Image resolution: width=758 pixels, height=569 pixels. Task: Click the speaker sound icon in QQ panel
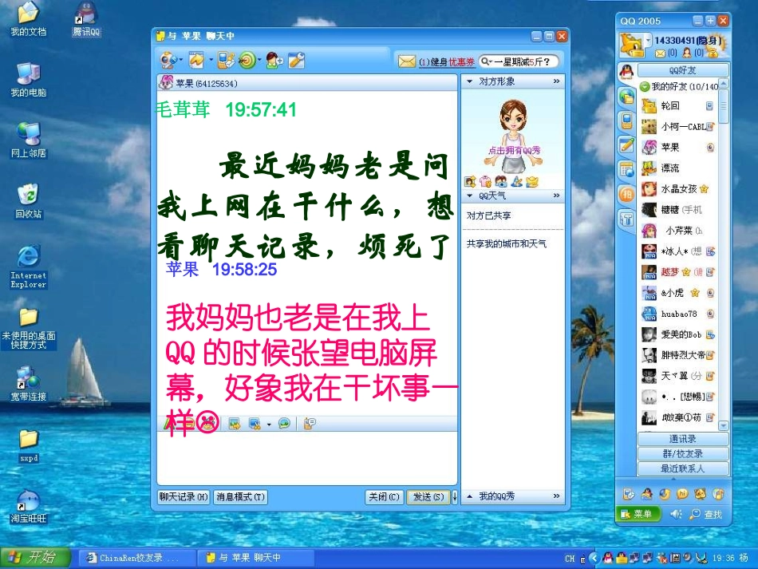click(x=675, y=515)
